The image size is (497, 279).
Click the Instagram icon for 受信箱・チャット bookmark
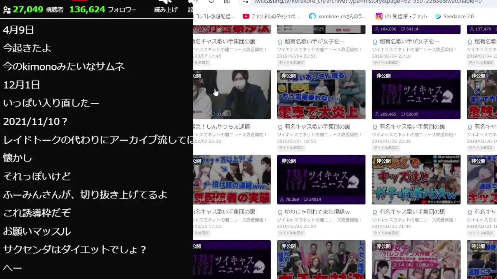tap(379, 16)
